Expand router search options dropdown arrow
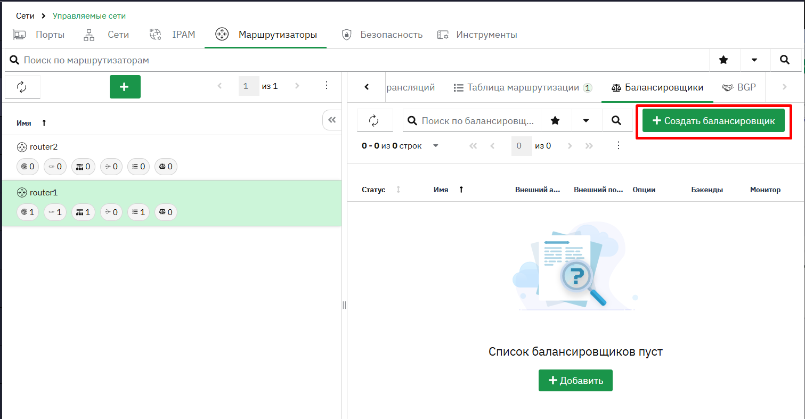The height and width of the screenshot is (419, 805). click(x=754, y=60)
